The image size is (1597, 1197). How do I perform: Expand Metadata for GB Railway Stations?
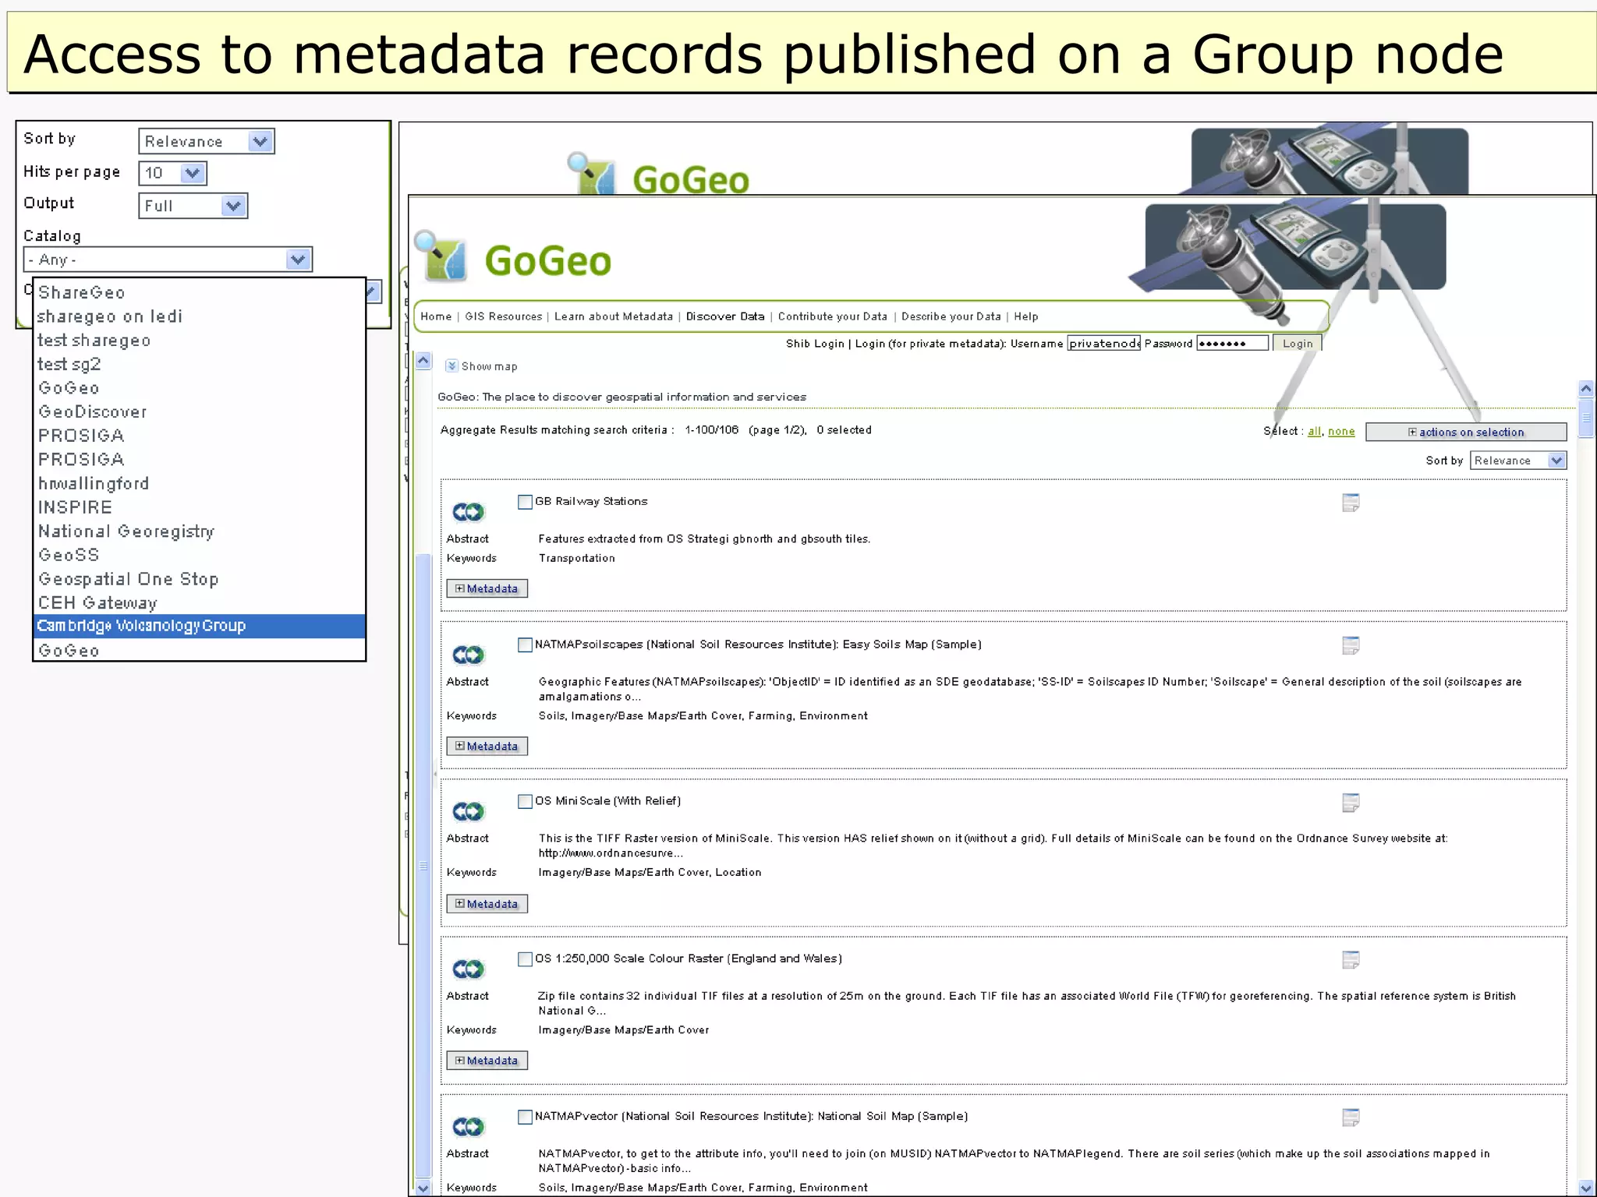click(x=487, y=588)
